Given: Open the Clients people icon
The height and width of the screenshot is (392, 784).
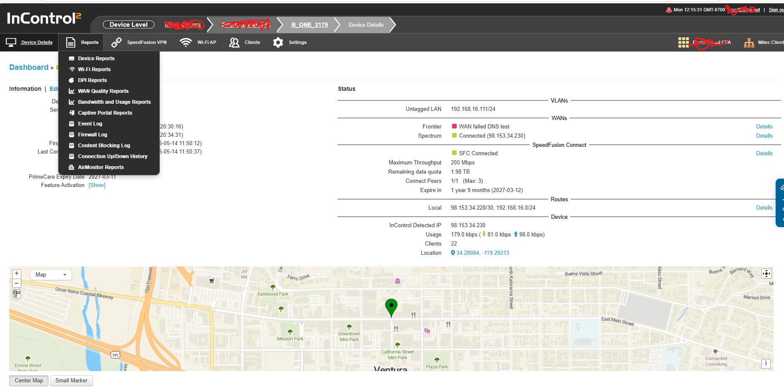Looking at the screenshot, I should [234, 42].
